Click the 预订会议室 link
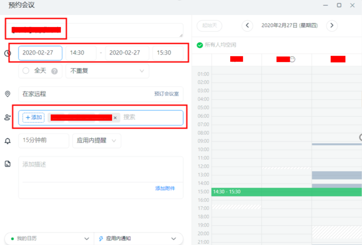 [166, 94]
